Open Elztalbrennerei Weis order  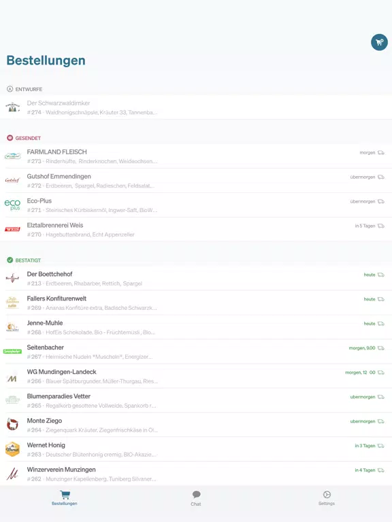(196, 229)
